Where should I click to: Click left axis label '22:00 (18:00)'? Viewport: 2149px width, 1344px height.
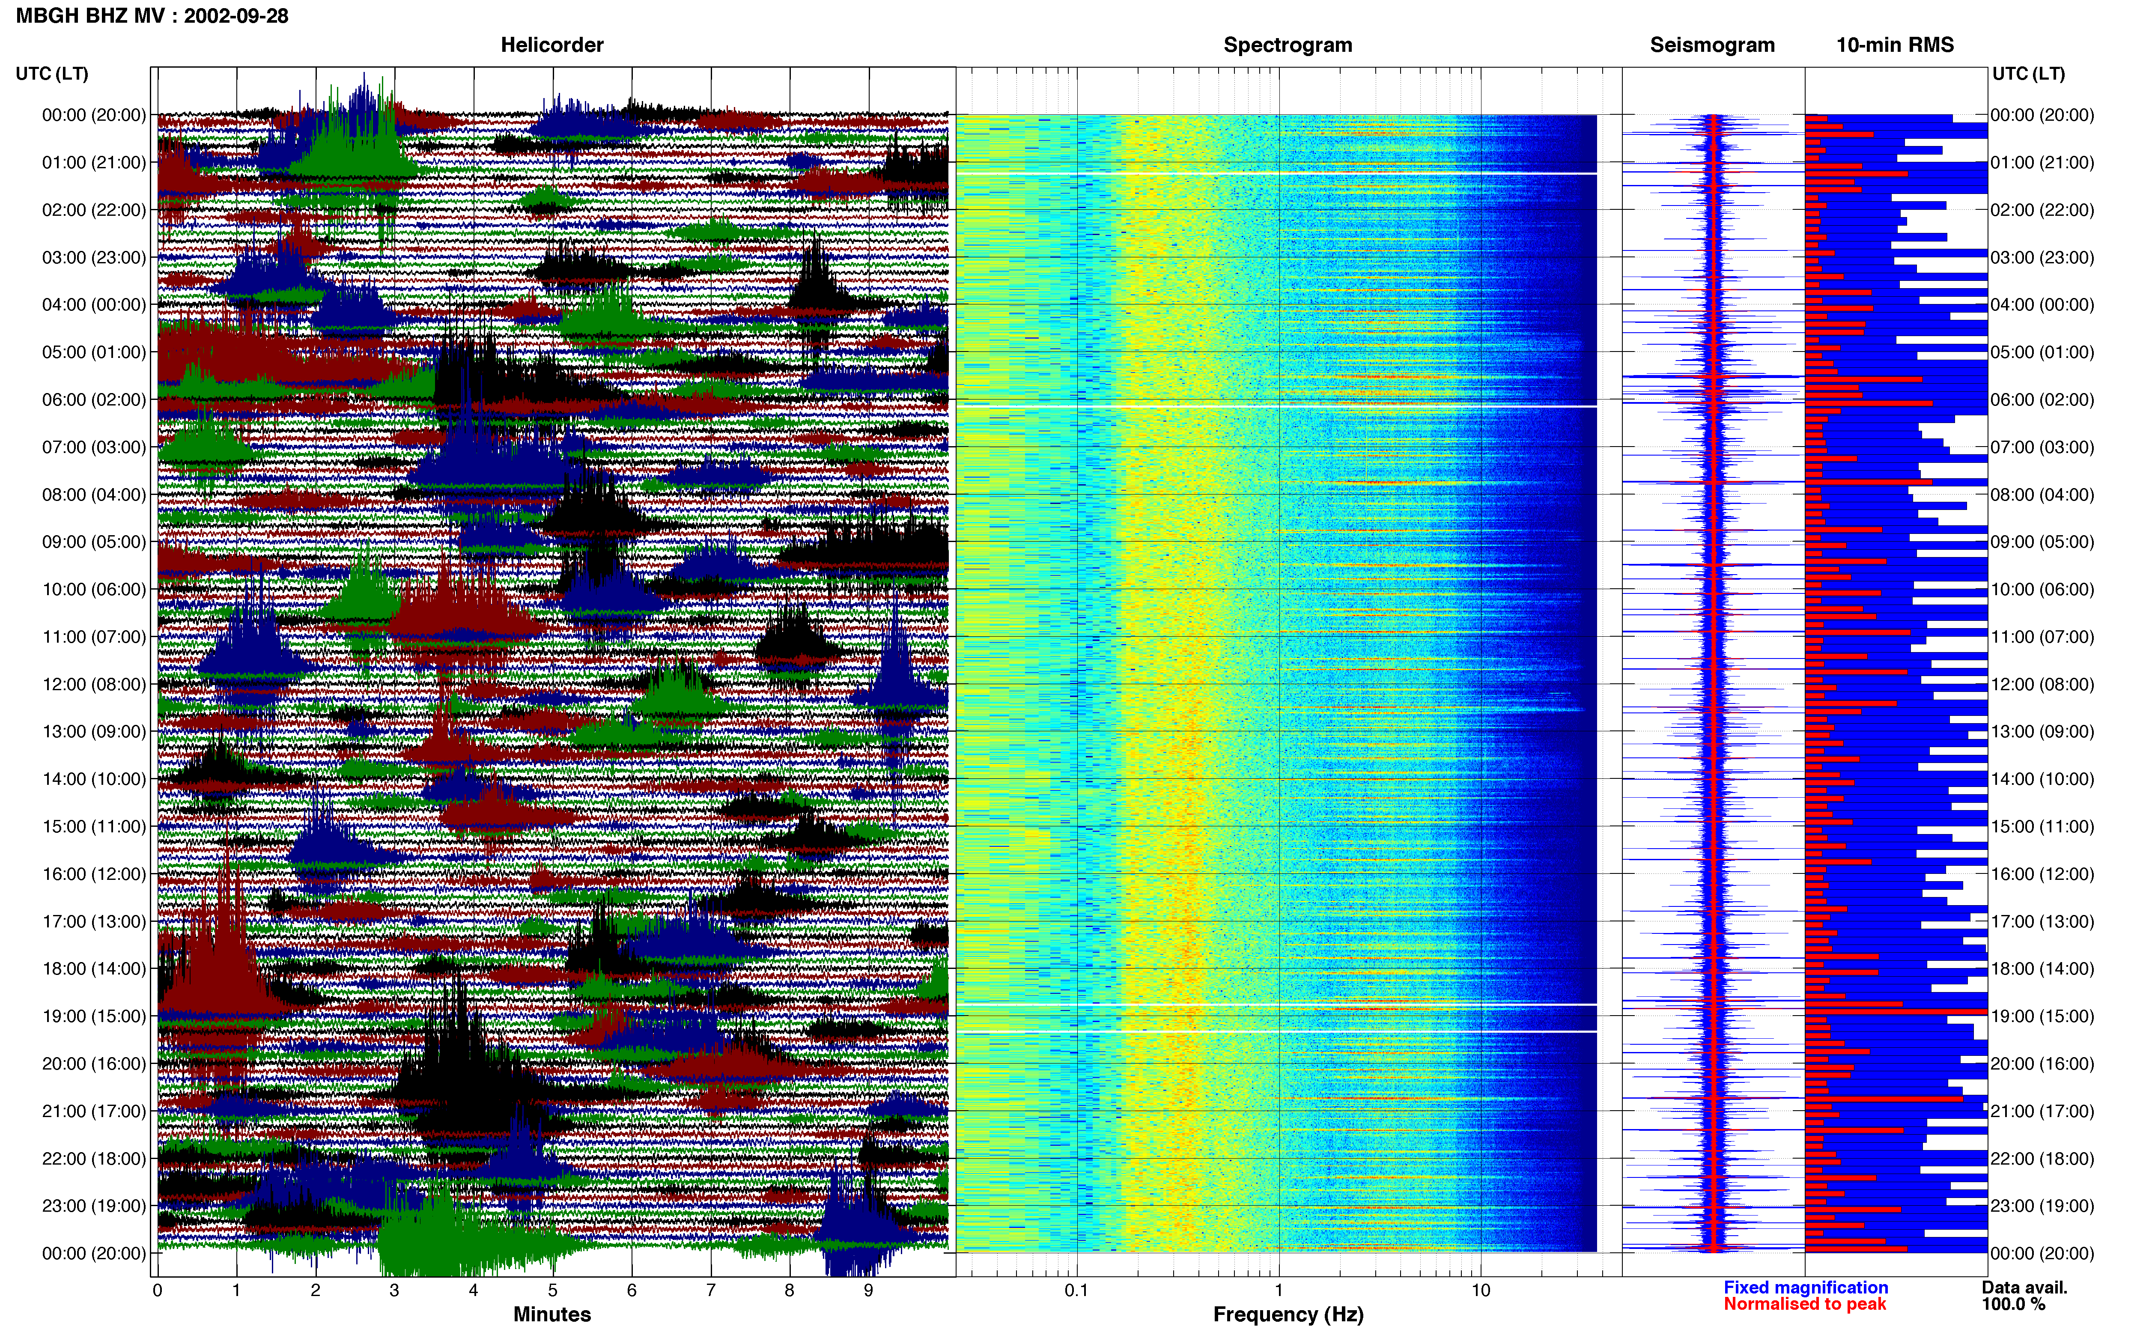tap(94, 1158)
